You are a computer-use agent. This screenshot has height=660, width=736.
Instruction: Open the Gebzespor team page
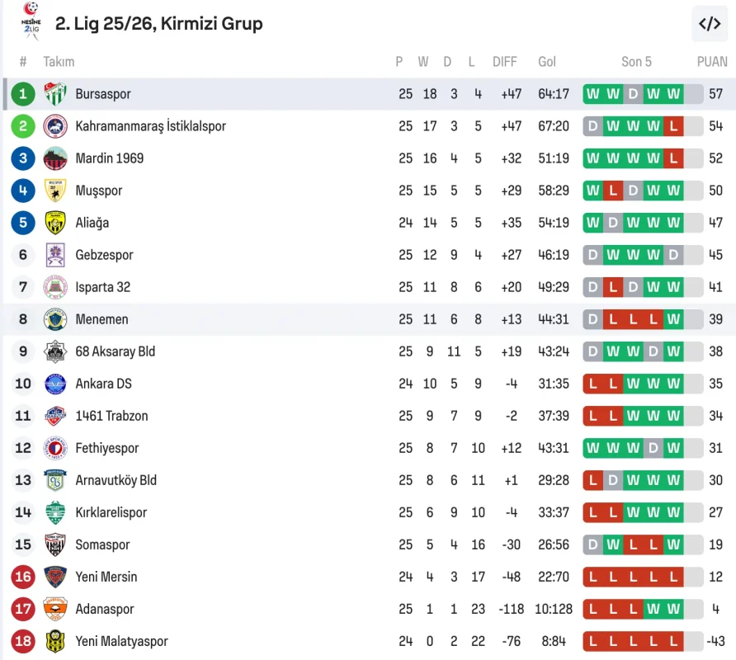pyautogui.click(x=104, y=255)
